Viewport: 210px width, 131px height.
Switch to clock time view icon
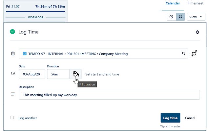click(x=171, y=17)
